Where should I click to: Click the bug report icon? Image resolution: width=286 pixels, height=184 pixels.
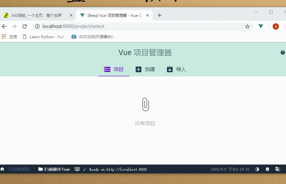[x=267, y=169]
